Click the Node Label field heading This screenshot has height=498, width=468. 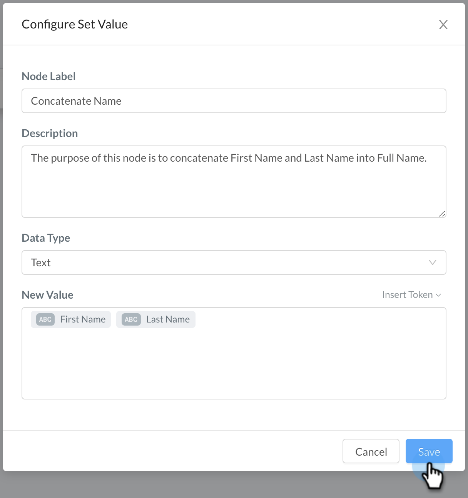click(x=49, y=76)
